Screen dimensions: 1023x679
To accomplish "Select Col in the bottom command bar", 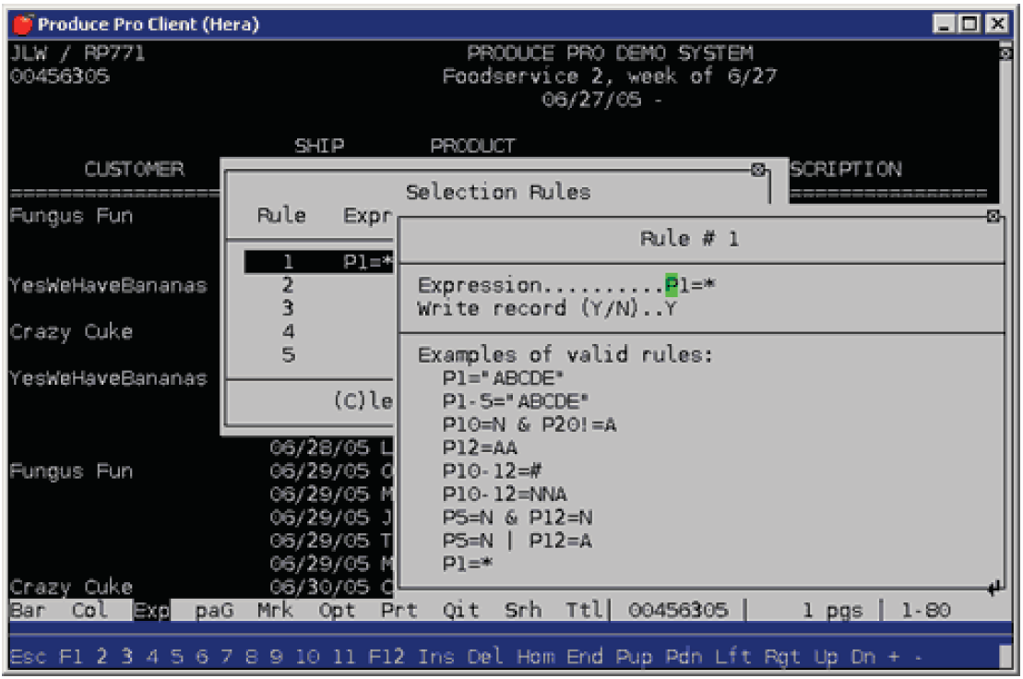I will tap(89, 611).
